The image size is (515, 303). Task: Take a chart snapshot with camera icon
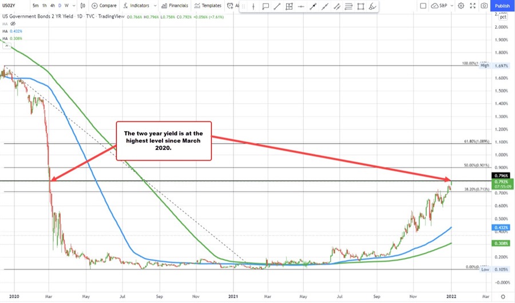coord(485,6)
